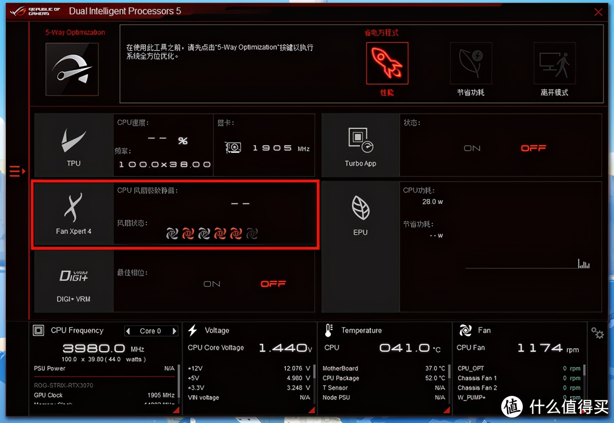Click the +12V voltage row
The width and height of the screenshot is (614, 423).
point(249,368)
